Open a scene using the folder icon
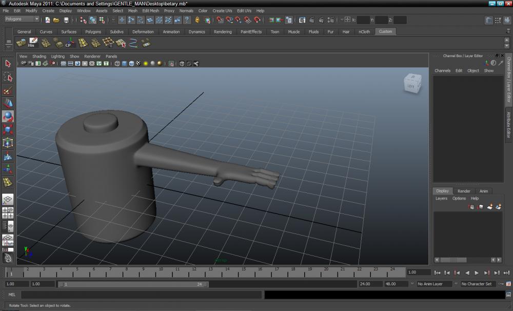Screen dimensions: 513x311 pyautogui.click(x=56, y=20)
